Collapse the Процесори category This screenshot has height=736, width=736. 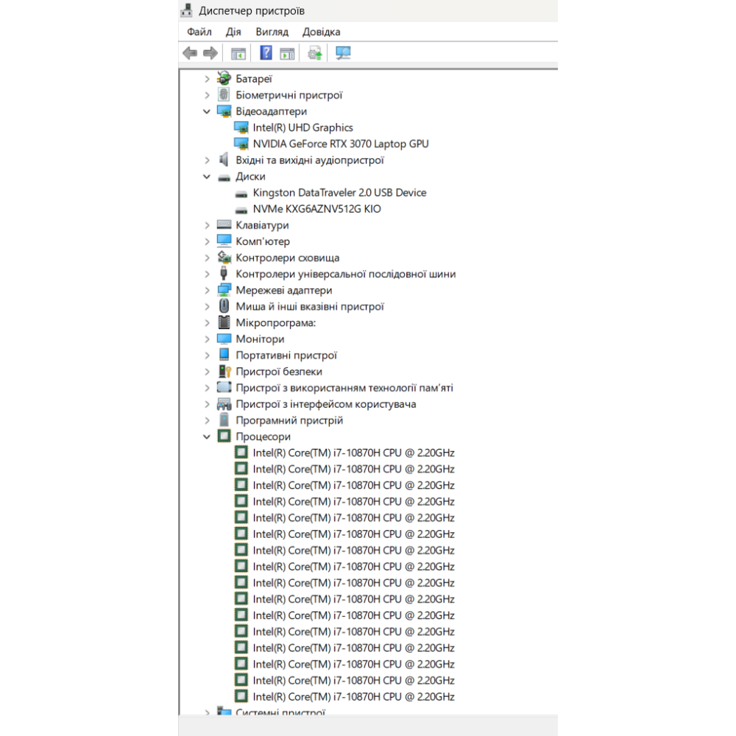207,436
